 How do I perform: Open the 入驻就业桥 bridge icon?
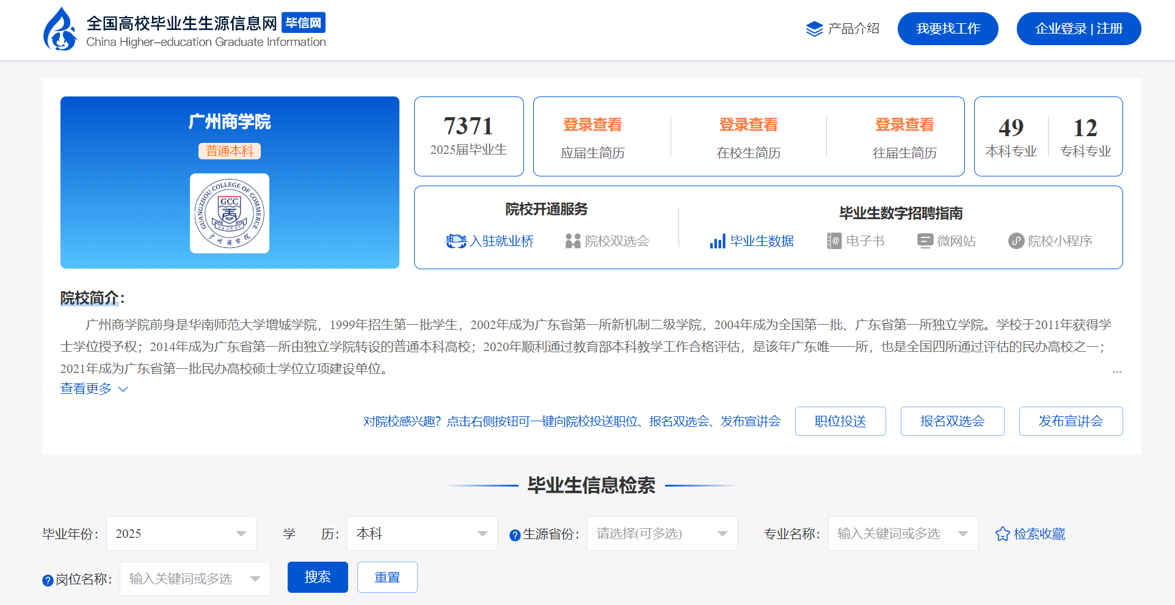coord(456,241)
